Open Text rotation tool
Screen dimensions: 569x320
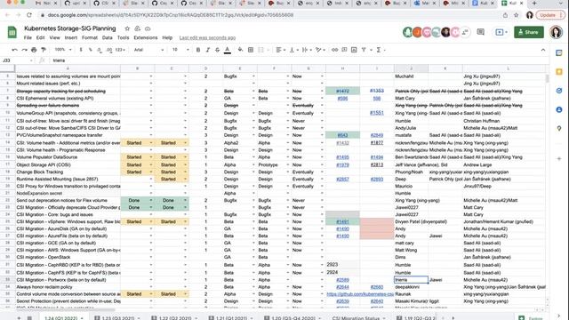(x=318, y=50)
